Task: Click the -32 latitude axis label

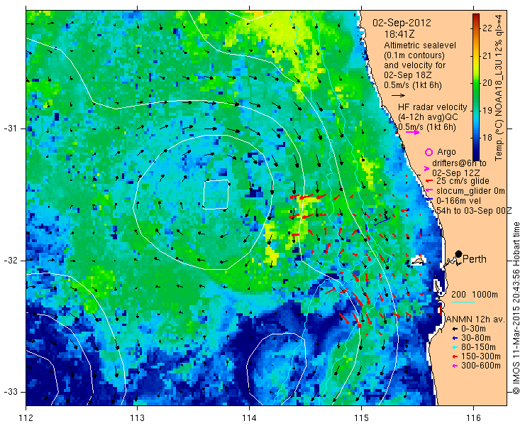Action: 10,261
